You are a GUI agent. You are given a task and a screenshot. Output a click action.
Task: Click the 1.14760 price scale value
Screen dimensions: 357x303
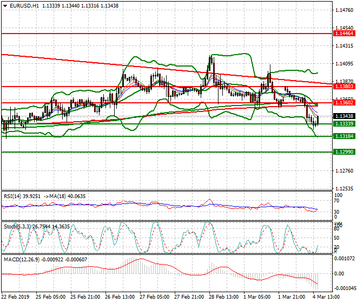(x=345, y=10)
